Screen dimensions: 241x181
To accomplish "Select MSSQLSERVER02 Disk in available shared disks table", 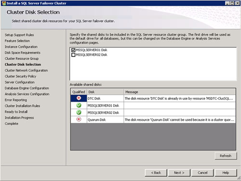I will click(x=105, y=112).
